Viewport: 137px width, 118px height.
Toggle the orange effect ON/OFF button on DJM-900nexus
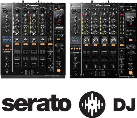coord(59,70)
